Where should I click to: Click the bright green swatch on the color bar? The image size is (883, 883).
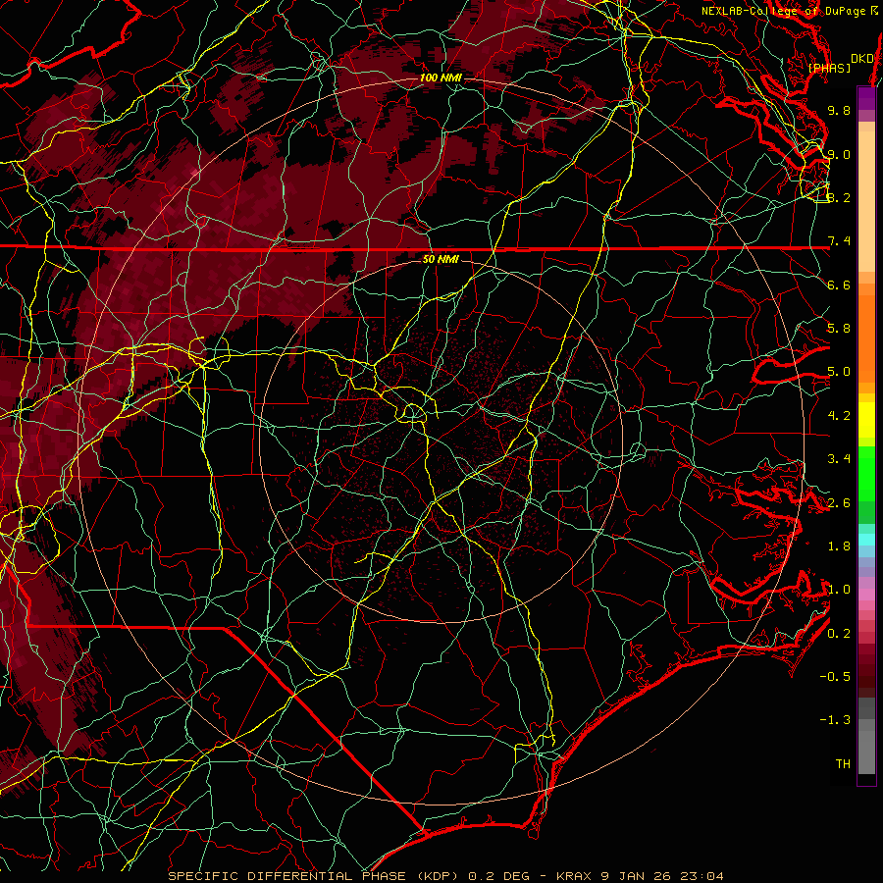[867, 474]
